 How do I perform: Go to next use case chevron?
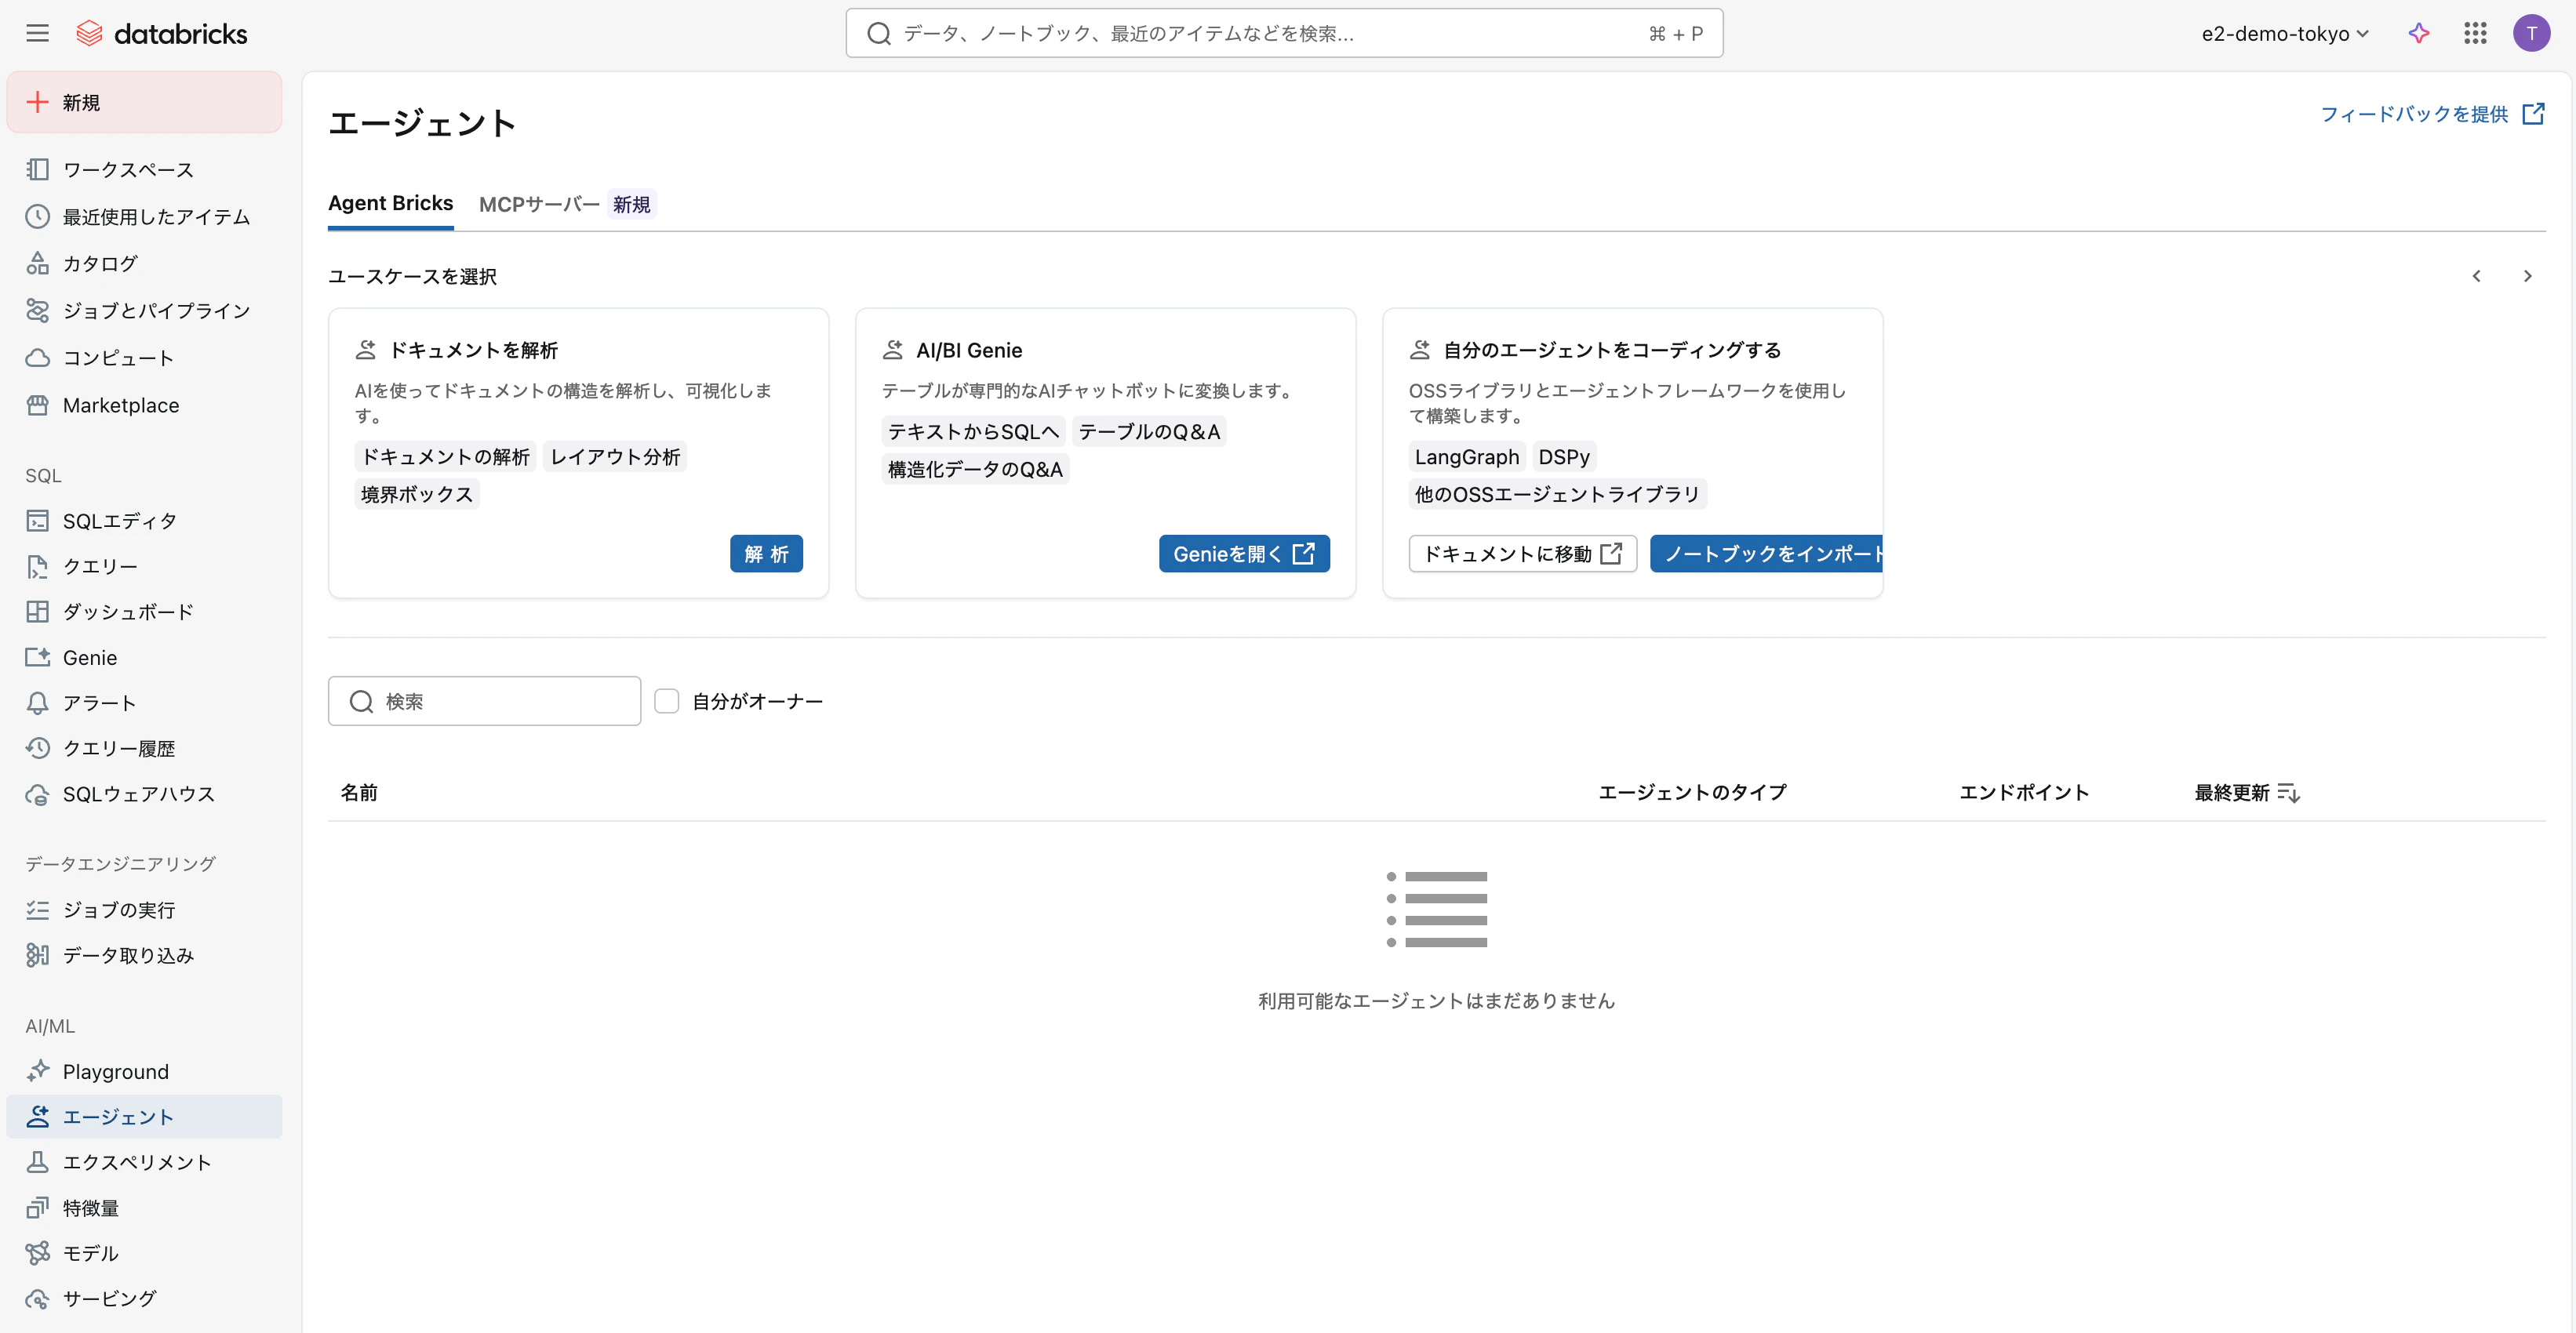pyautogui.click(x=2527, y=276)
